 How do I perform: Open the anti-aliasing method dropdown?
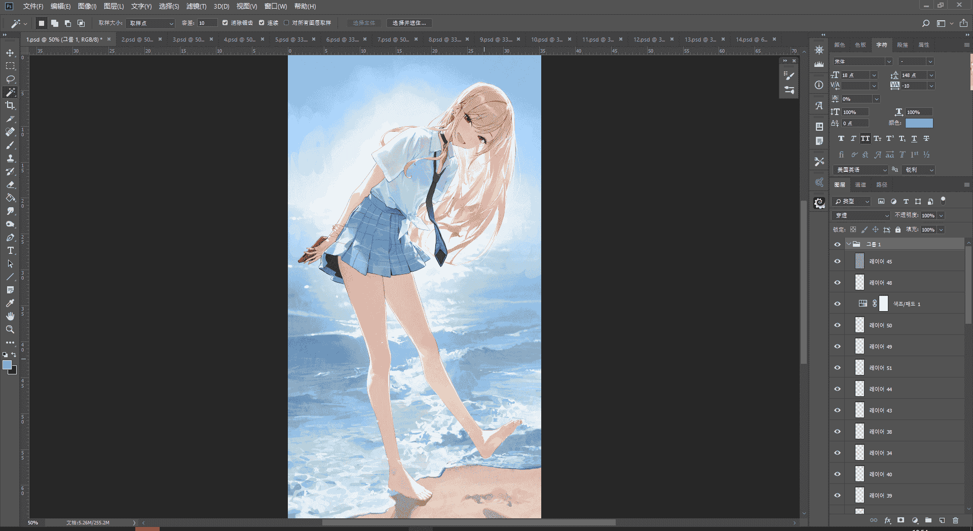[x=919, y=170]
